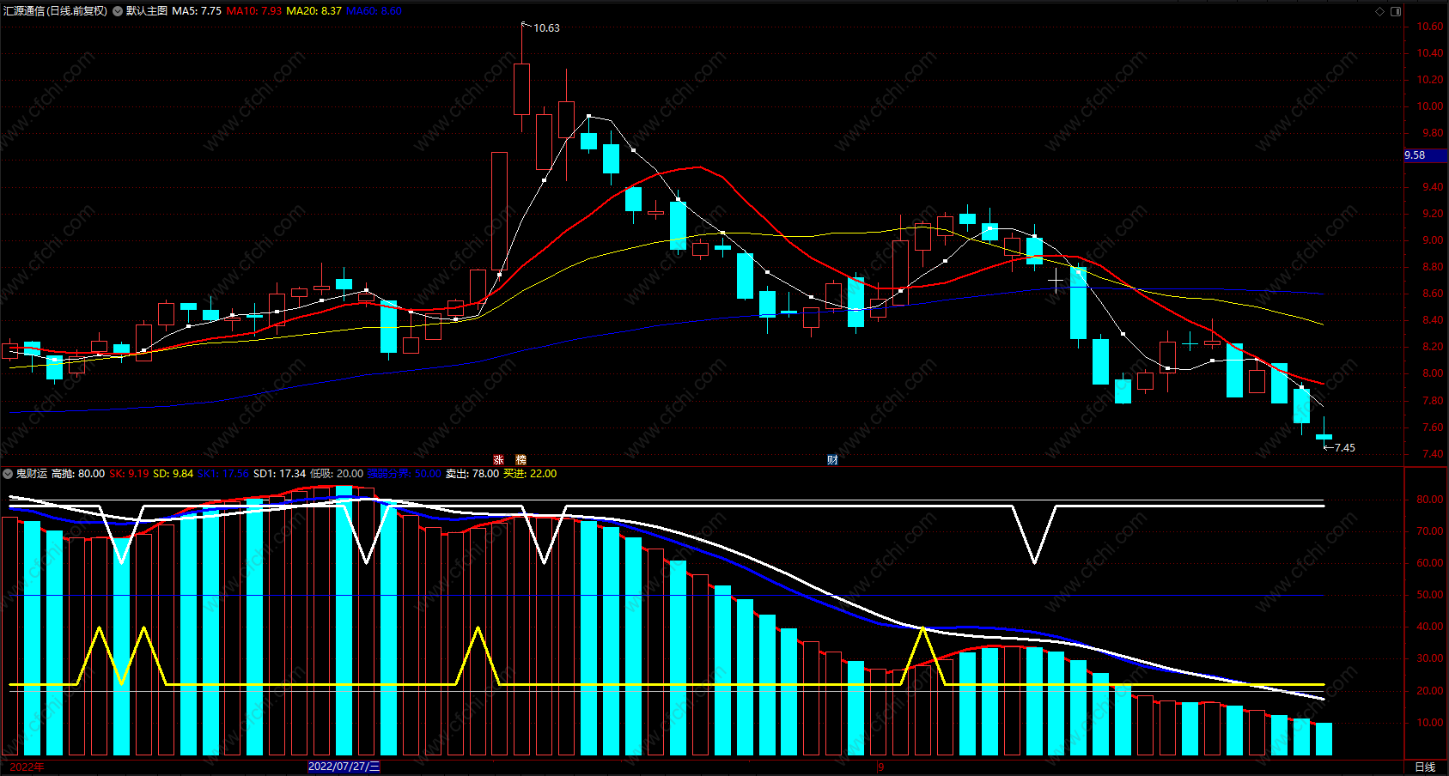Screen dimensions: 1449x776
Task: Toggle the side panel icon at top-right
Action: (1396, 11)
